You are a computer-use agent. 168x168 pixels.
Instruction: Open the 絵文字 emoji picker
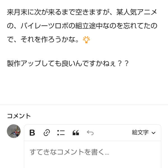tap(140, 133)
